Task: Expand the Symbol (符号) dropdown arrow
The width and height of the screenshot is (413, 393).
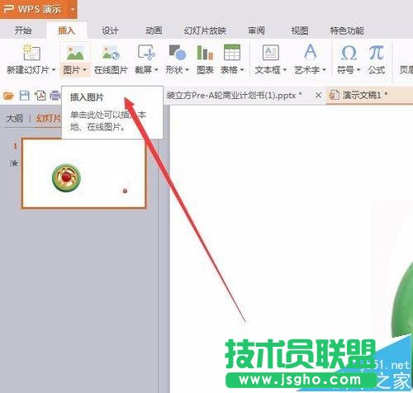Action: tap(358, 70)
